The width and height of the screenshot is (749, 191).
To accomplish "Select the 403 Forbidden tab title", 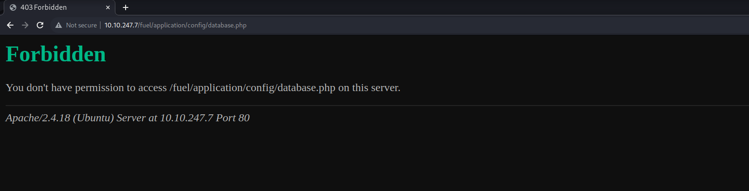I will click(44, 7).
